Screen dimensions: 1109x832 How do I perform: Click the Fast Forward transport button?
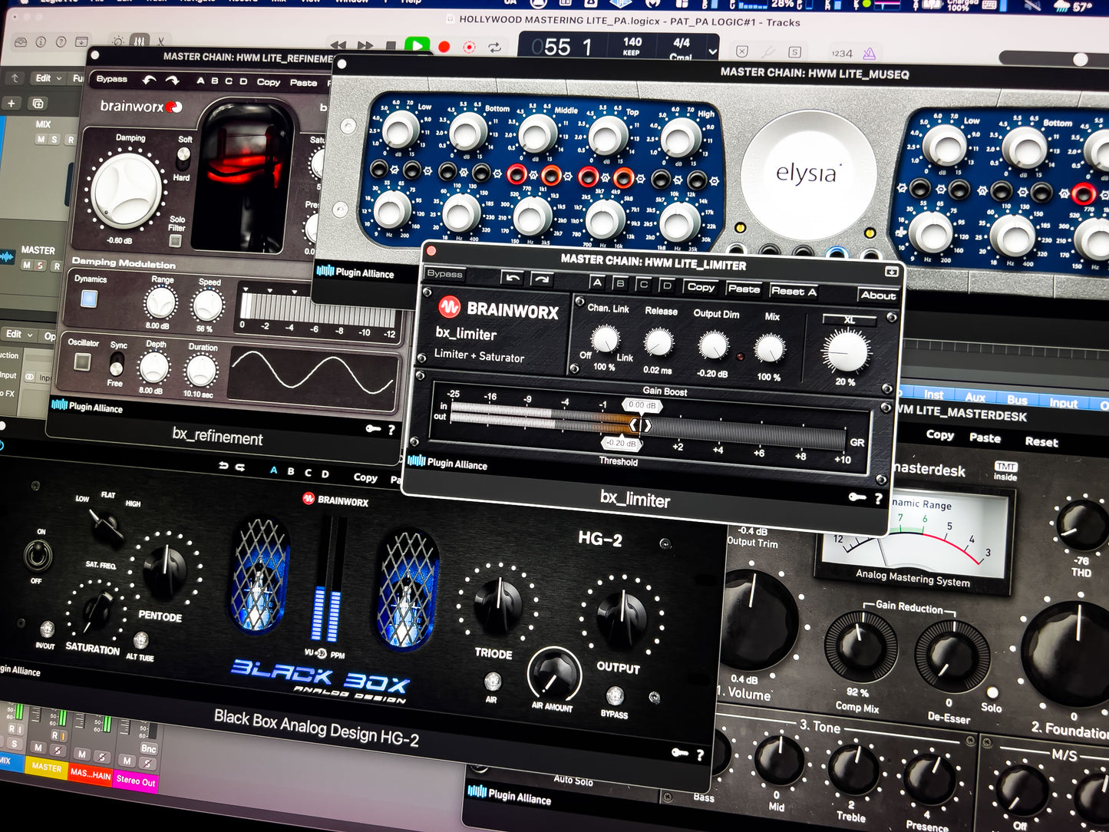tap(365, 46)
